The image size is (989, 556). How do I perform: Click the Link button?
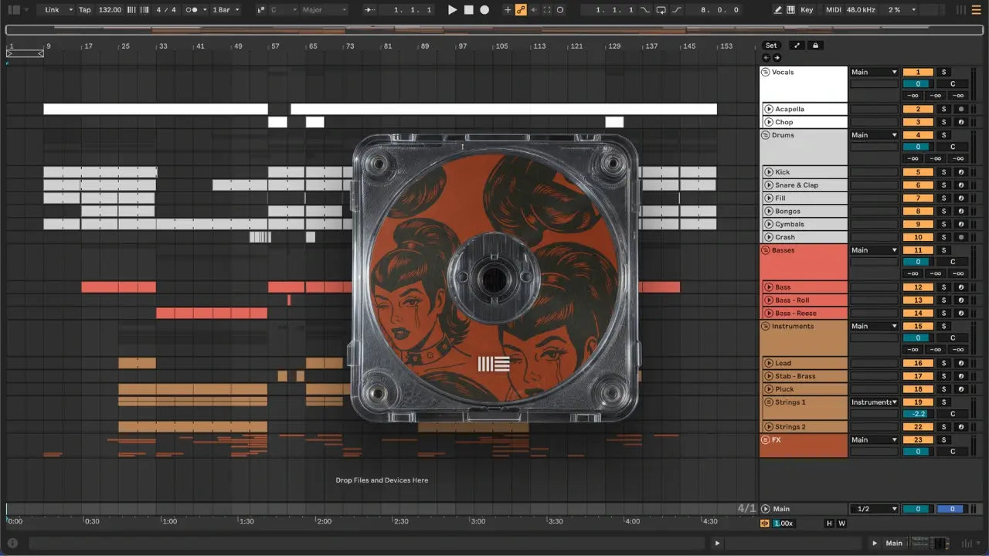pyautogui.click(x=52, y=10)
